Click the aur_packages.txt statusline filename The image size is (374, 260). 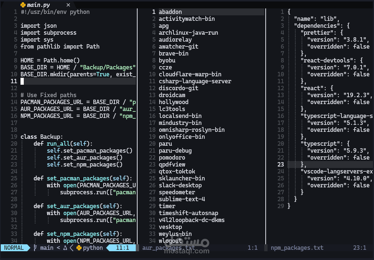(x=168, y=248)
